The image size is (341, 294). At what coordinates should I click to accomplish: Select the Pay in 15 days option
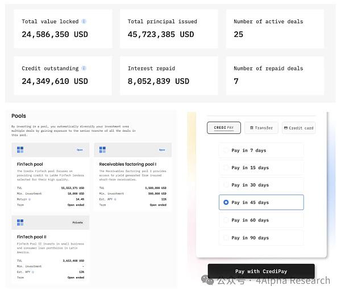pos(226,168)
